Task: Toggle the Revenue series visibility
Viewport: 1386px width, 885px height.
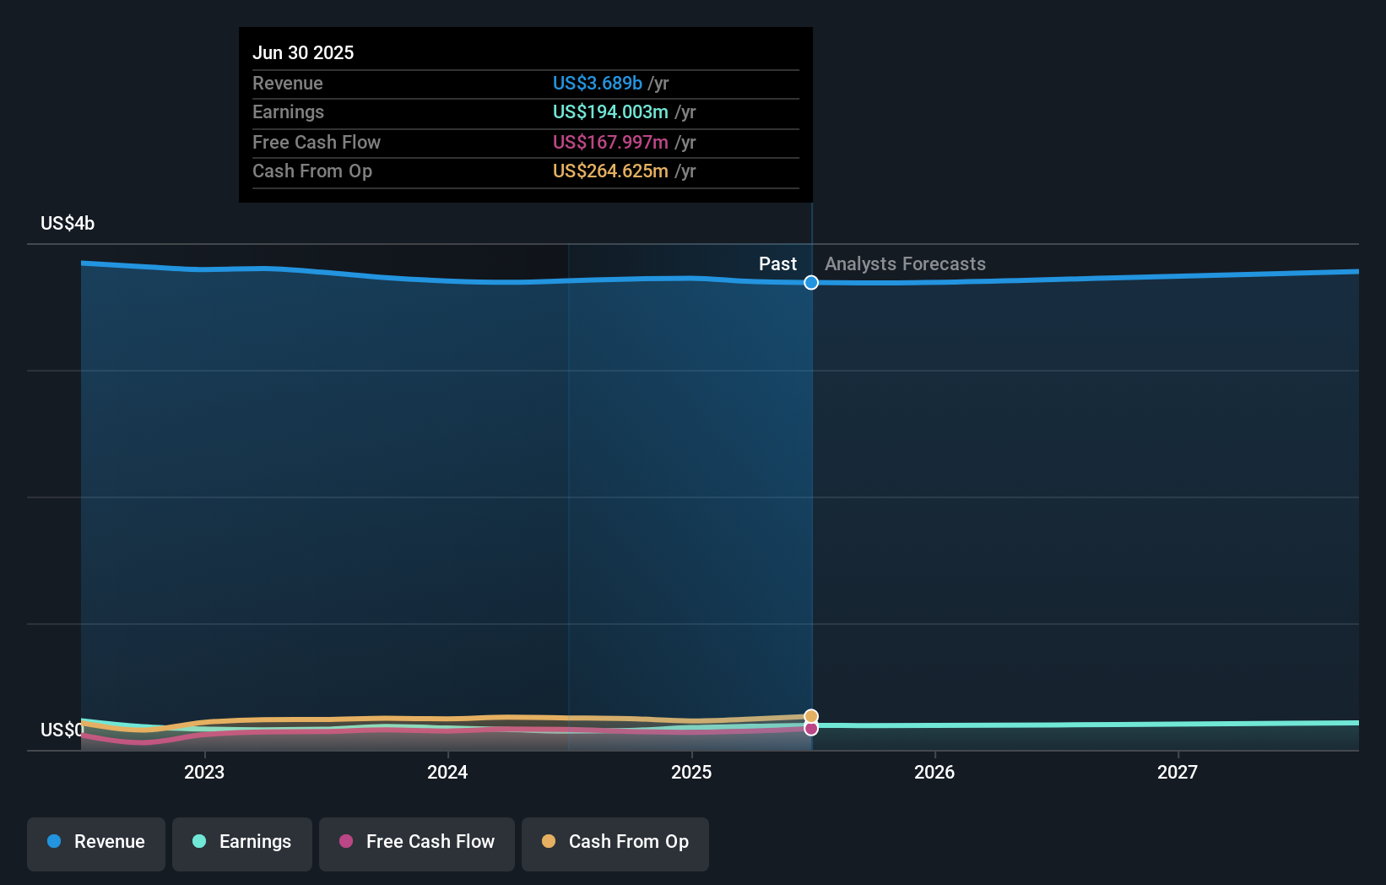Action: pyautogui.click(x=95, y=842)
